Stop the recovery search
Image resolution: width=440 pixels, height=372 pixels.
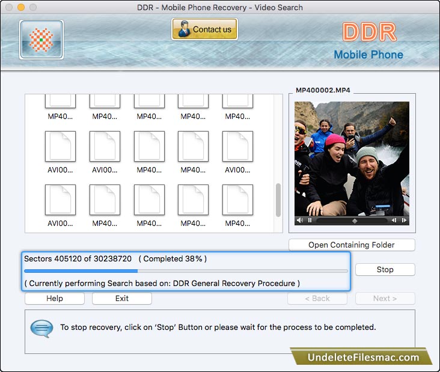[385, 270]
